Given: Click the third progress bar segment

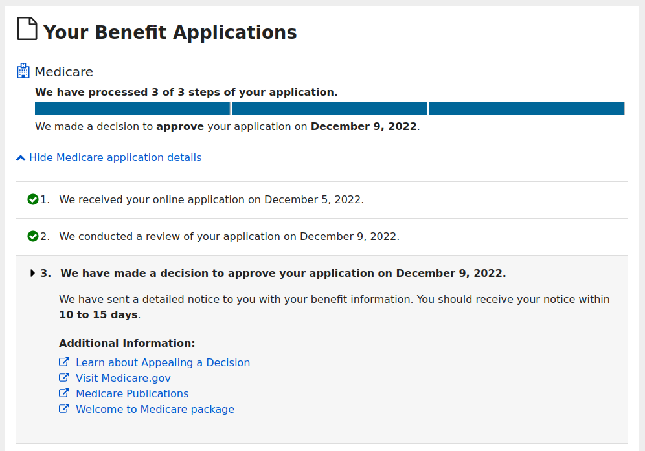Looking at the screenshot, I should point(527,108).
